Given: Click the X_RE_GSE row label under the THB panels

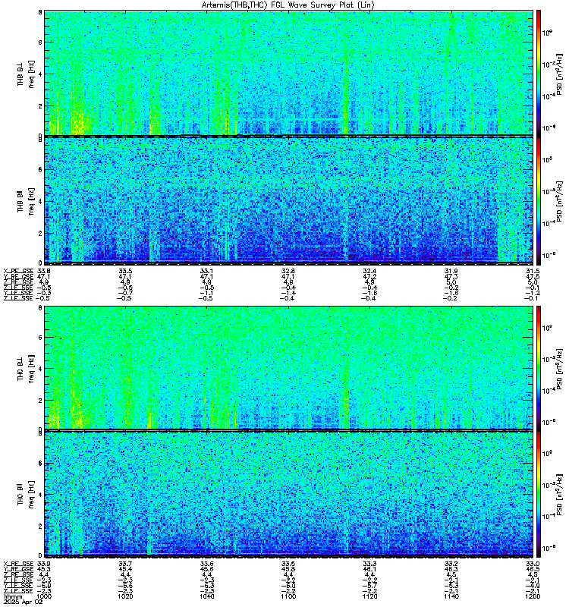Looking at the screenshot, I should [x=18, y=271].
